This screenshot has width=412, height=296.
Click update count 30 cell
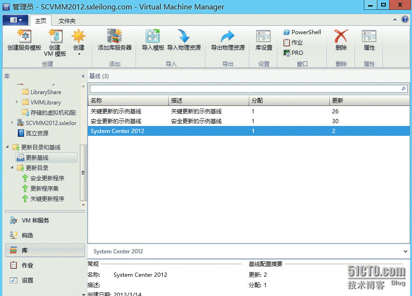(335, 121)
